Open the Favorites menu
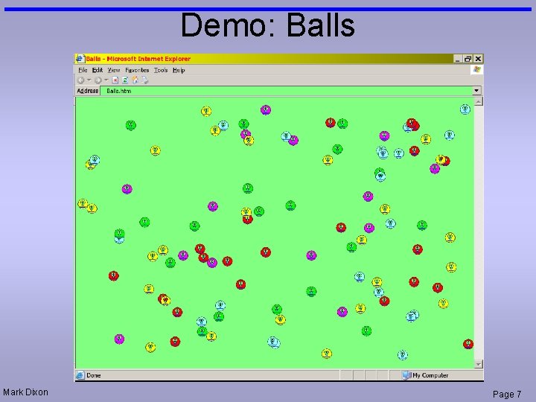536x402 pixels. pyautogui.click(x=137, y=70)
